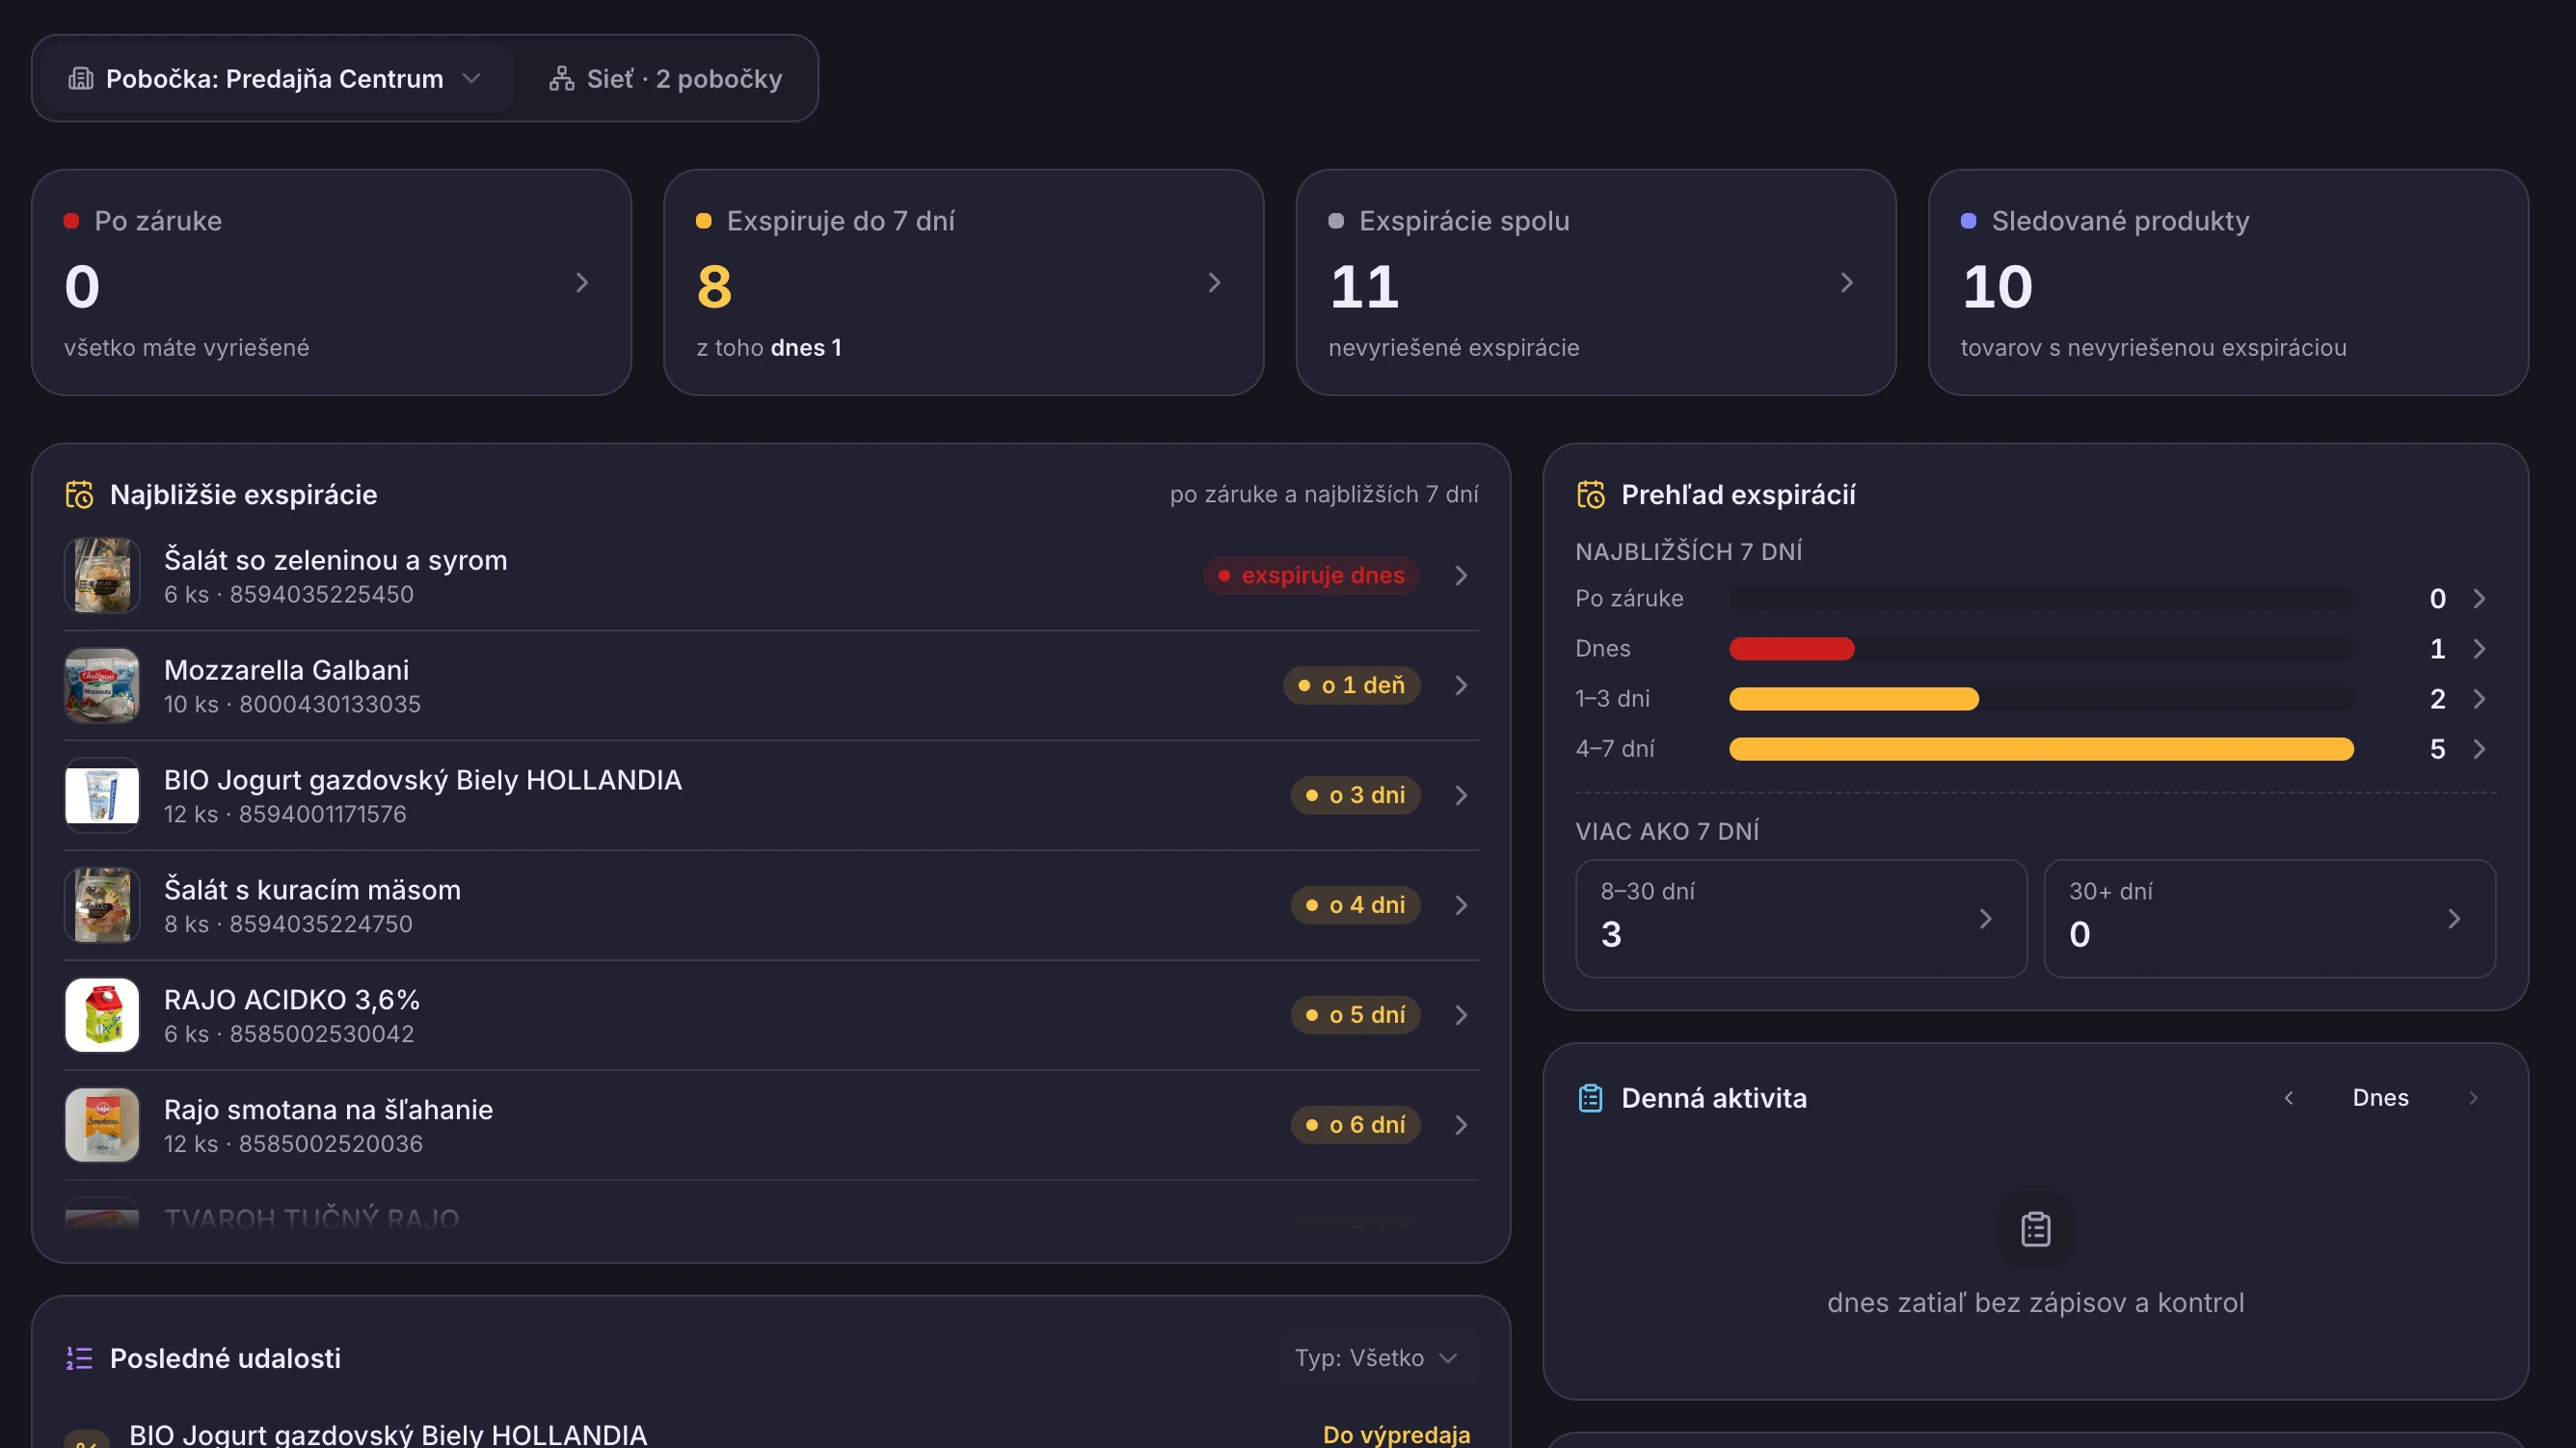
Task: Open the 30+ dní card
Action: point(2269,918)
